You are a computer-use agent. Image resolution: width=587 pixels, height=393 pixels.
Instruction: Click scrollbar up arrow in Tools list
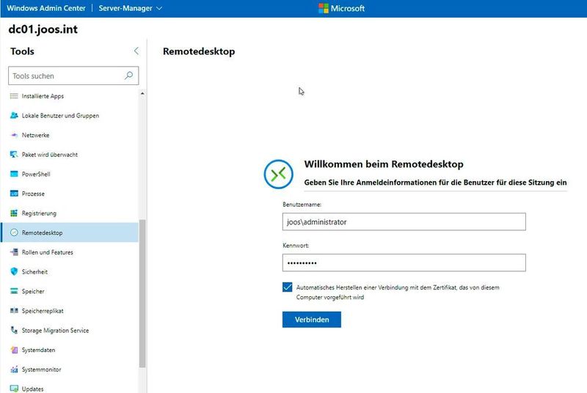[x=142, y=93]
